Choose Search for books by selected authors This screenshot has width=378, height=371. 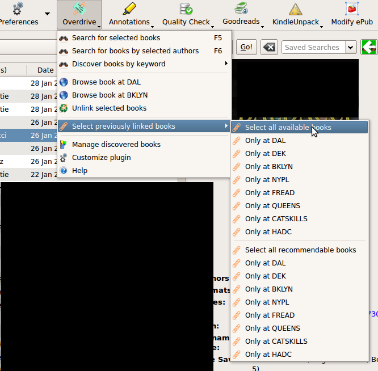click(144, 51)
